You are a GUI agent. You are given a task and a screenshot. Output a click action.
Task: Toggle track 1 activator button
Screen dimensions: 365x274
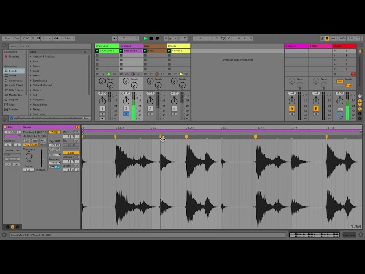click(102, 108)
